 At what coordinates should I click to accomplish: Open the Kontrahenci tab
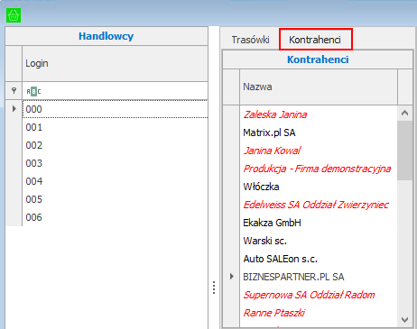(315, 40)
